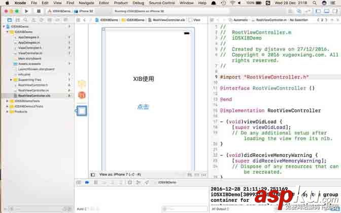Image resolution: width=341 pixels, height=213 pixels.
Task: Open the Test navigator icon
Action: pyautogui.click(x=42, y=20)
